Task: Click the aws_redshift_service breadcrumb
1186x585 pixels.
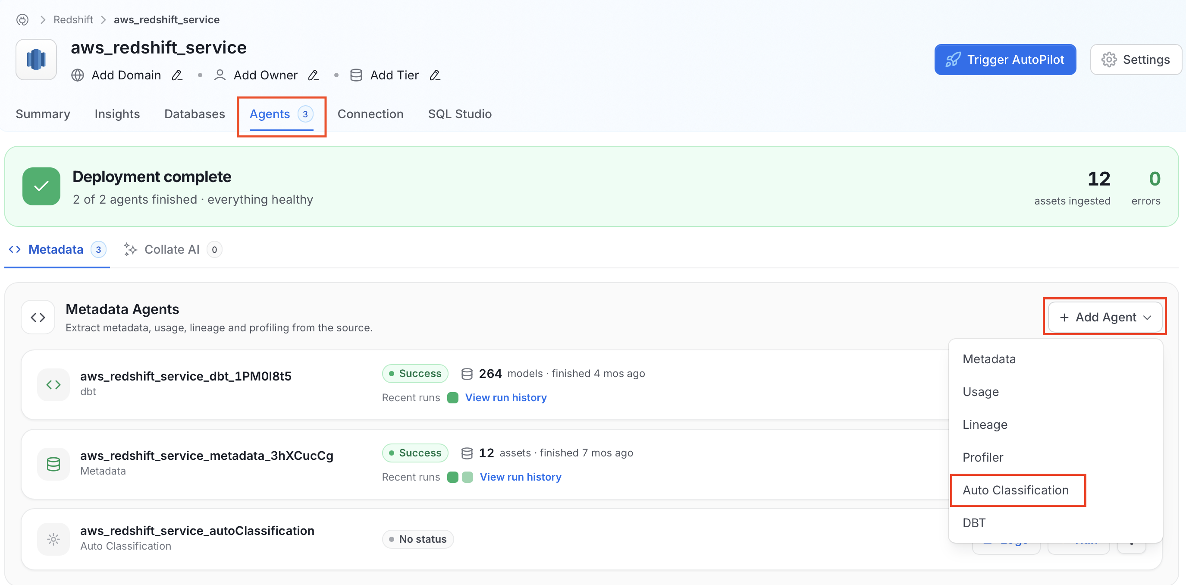Action: (166, 20)
